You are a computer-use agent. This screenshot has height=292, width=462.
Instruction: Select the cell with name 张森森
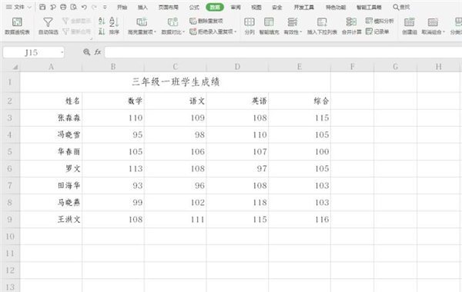51,118
